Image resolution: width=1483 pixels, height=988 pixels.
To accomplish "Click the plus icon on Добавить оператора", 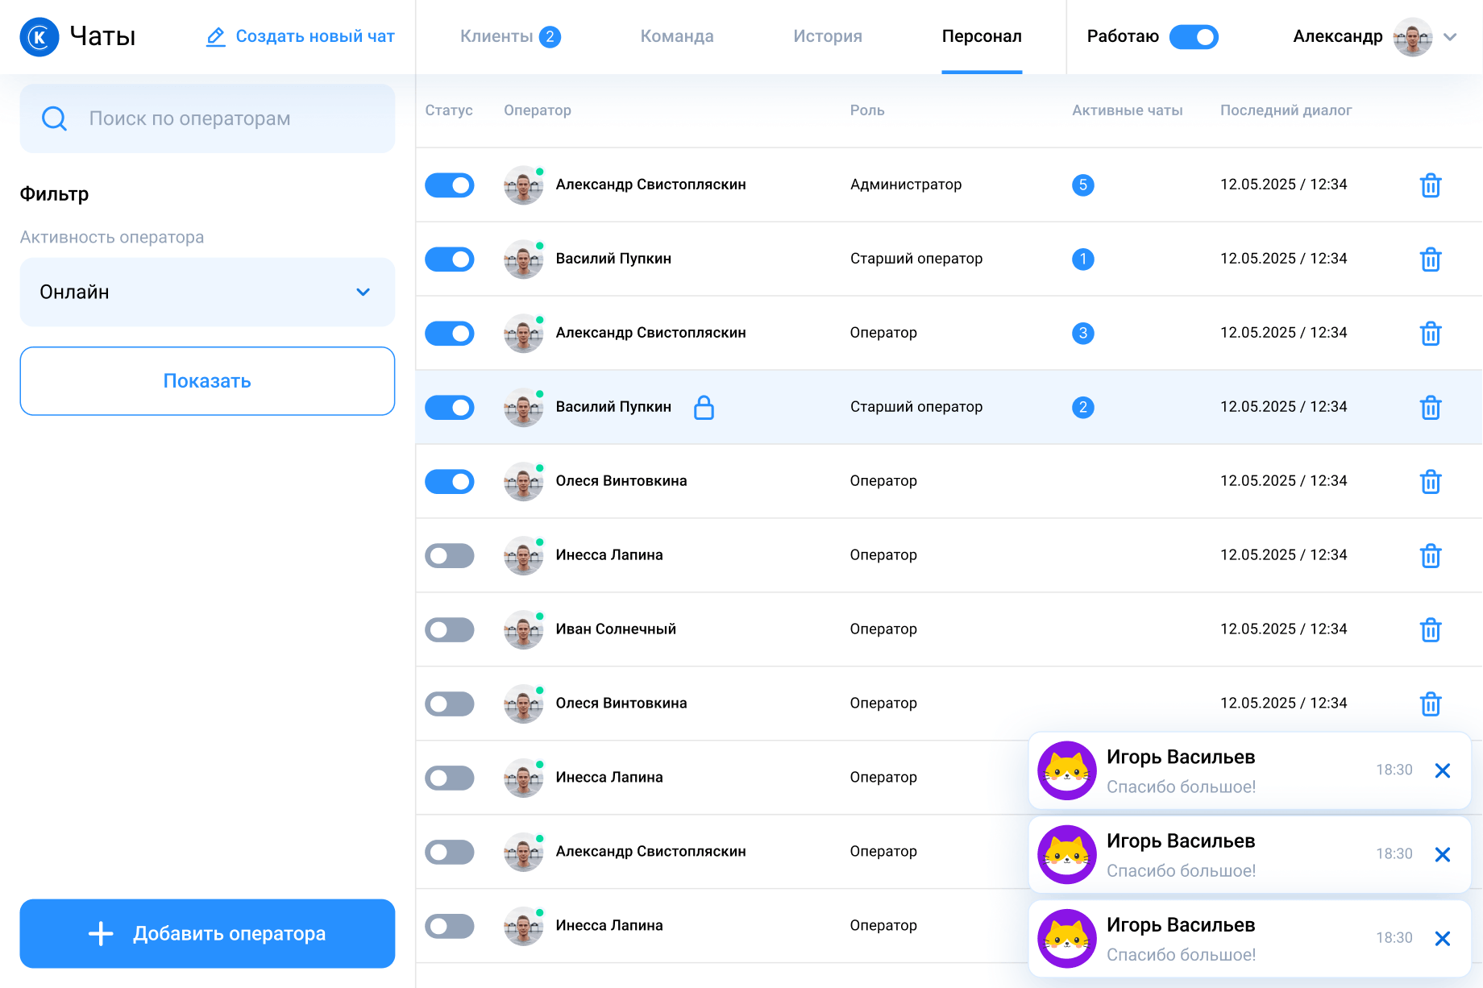I will click(101, 933).
